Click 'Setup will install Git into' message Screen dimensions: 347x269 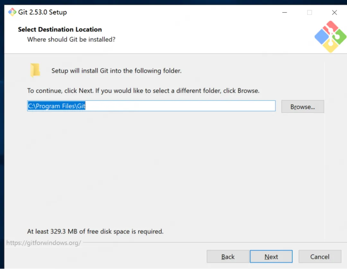(x=116, y=71)
